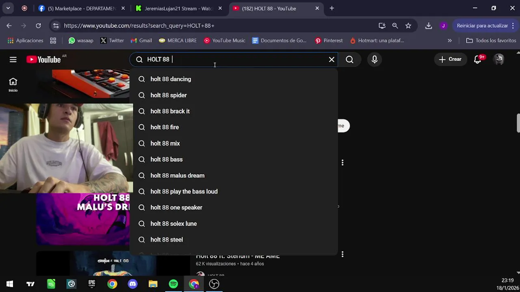The width and height of the screenshot is (520, 292).
Task: Choose suggestion "holt 88 steel"
Action: tap(234, 240)
